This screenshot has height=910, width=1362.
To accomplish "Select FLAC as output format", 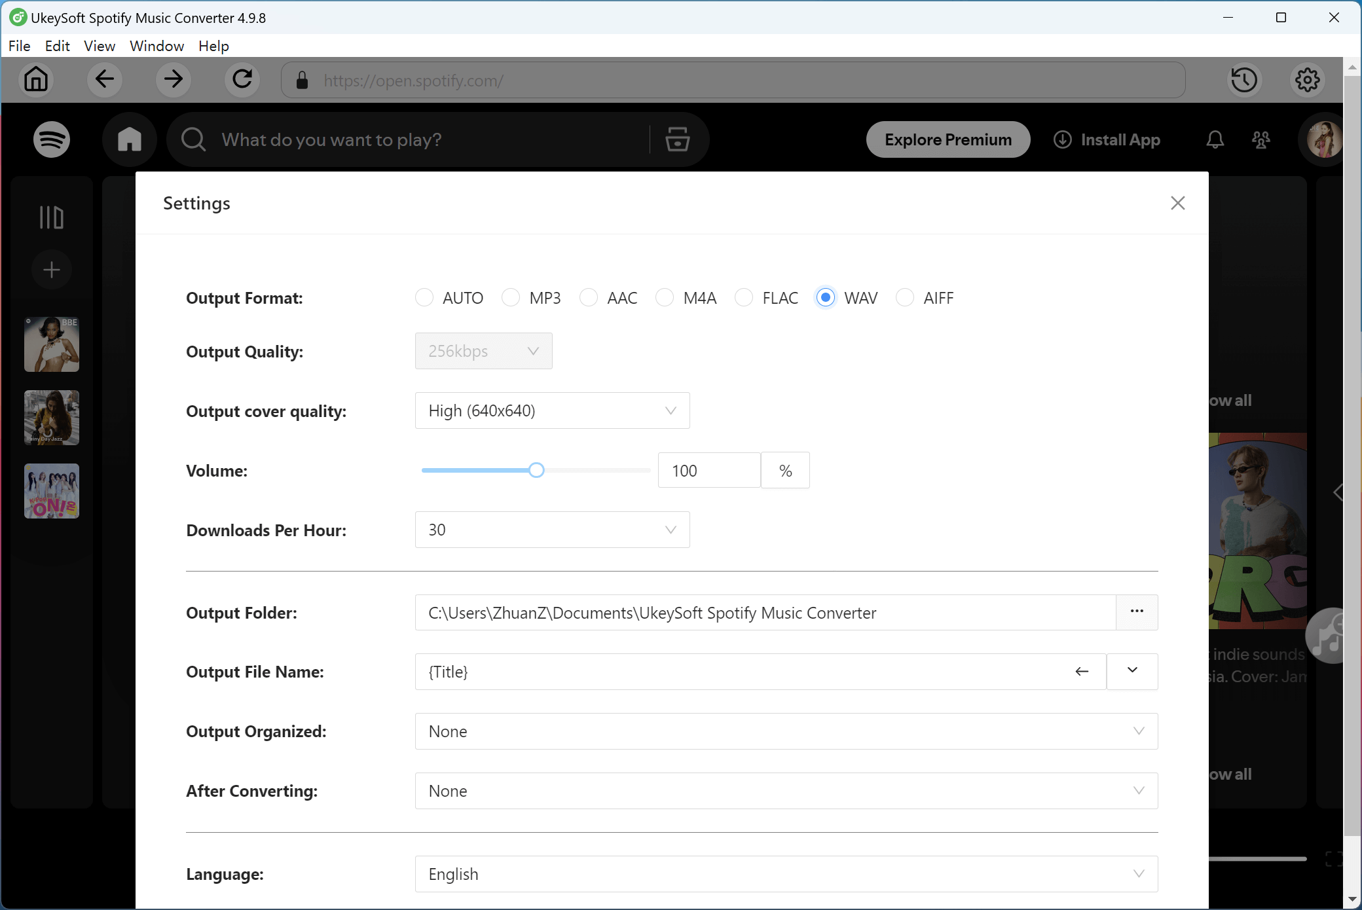I will pos(745,298).
